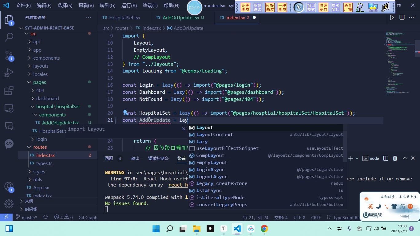
Task: Switch to the HospitalSet.tsx editor tab
Action: pos(124,18)
